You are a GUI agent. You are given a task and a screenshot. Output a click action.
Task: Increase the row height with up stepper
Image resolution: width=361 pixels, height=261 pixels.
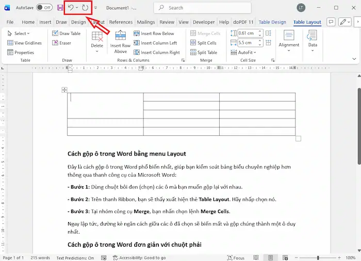point(260,31)
